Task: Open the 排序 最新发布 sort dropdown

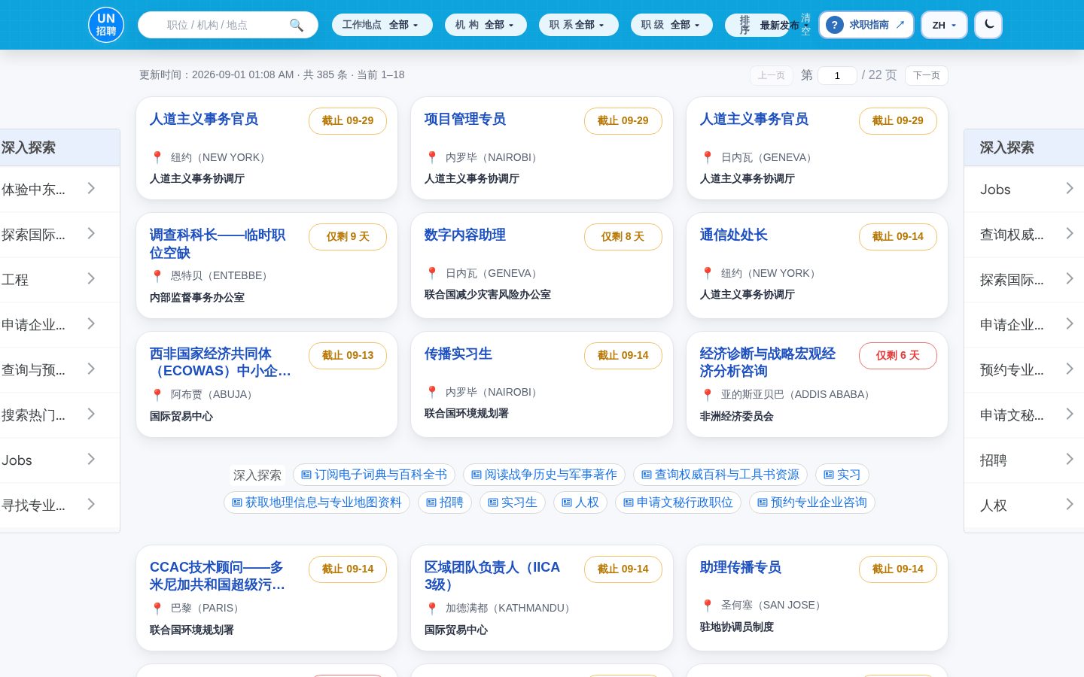Action: click(x=757, y=25)
